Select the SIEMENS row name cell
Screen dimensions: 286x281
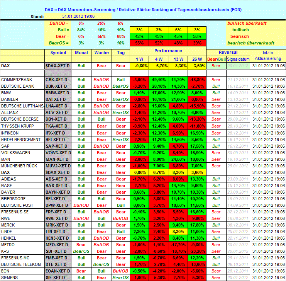click(22, 278)
